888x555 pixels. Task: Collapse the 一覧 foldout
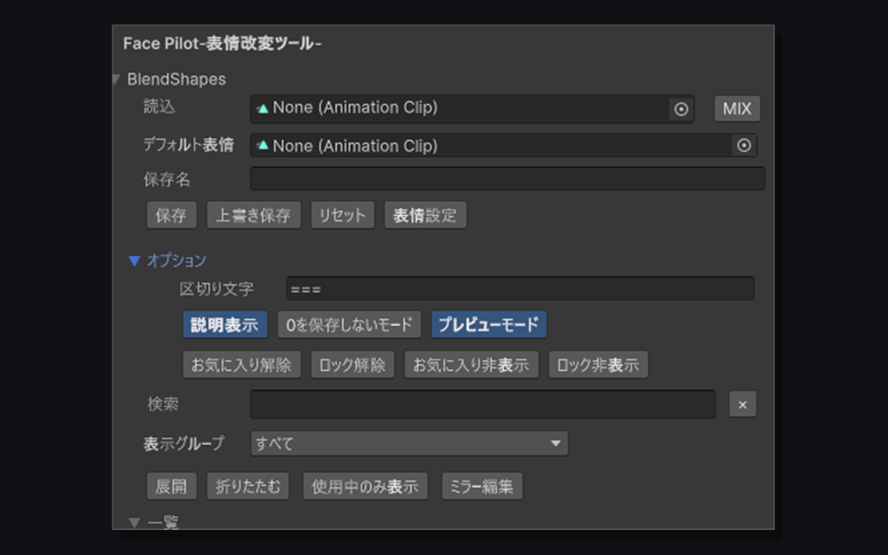(x=135, y=522)
